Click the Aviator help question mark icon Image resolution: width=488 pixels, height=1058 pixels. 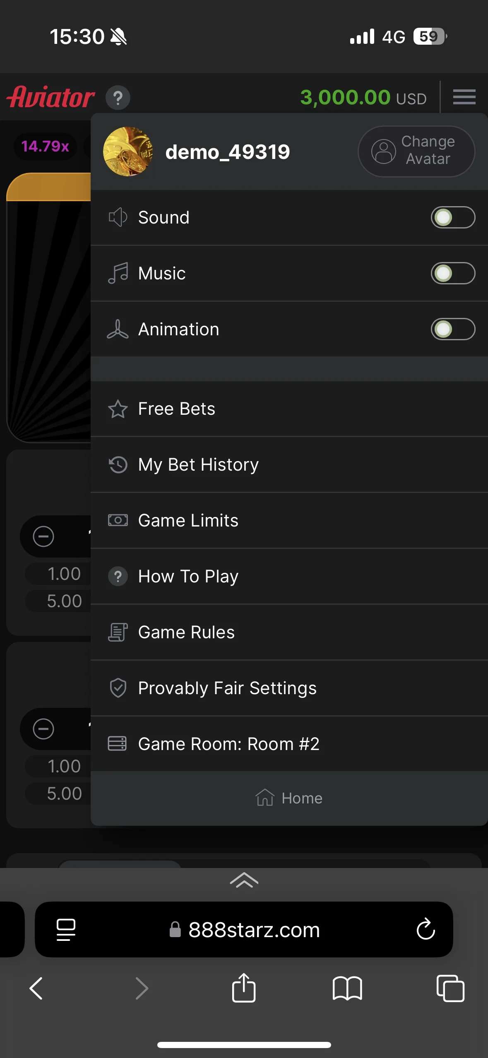pyautogui.click(x=118, y=98)
